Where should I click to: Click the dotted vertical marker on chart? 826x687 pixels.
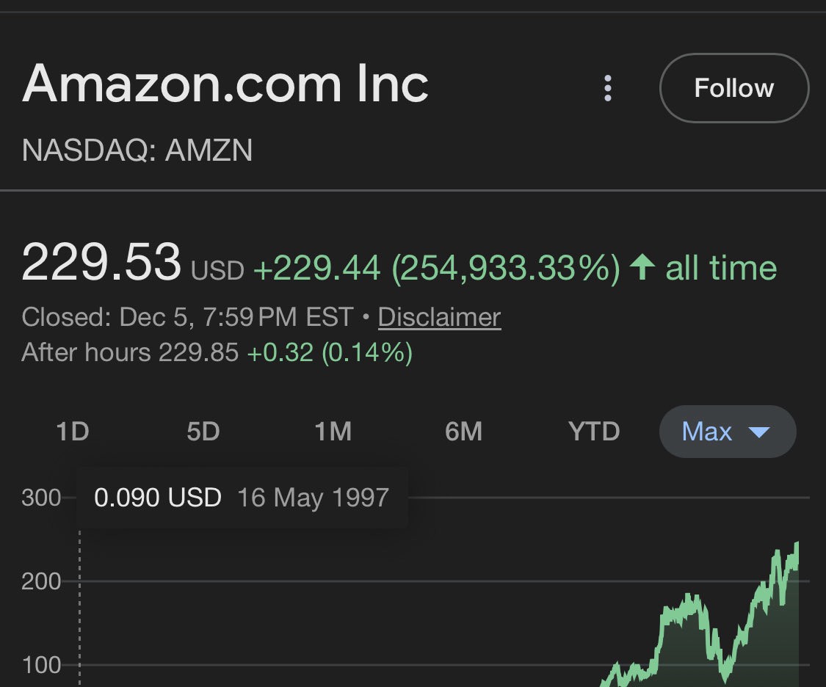click(x=79, y=608)
